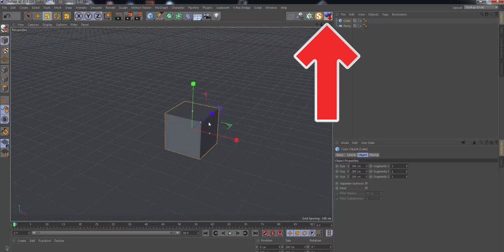Click the timeline preview range slider
This screenshot has width=504, height=252.
(106, 233)
